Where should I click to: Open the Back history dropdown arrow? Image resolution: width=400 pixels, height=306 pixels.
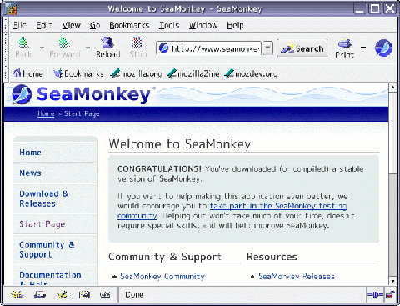42,48
